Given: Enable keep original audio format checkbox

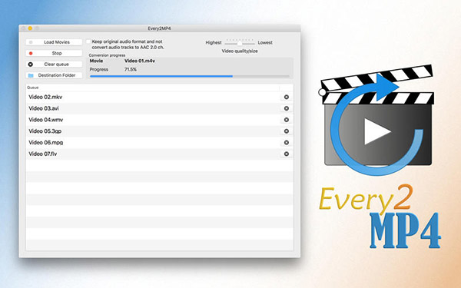Looking at the screenshot, I should tap(88, 41).
